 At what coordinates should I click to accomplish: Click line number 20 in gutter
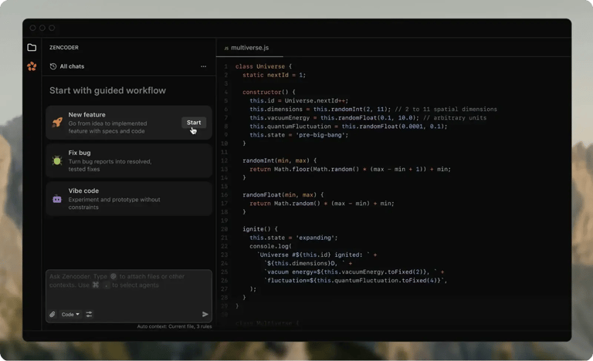224,229
